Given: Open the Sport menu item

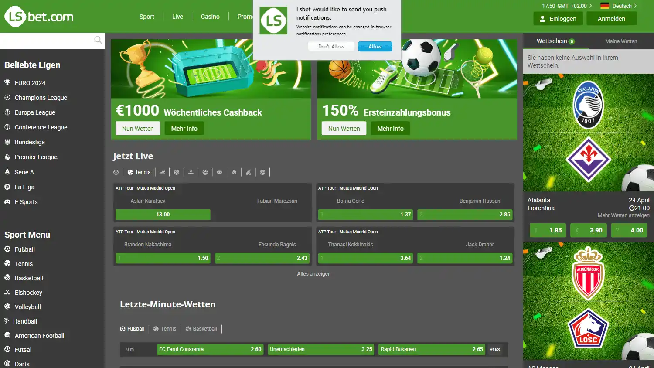Looking at the screenshot, I should 147,17.
